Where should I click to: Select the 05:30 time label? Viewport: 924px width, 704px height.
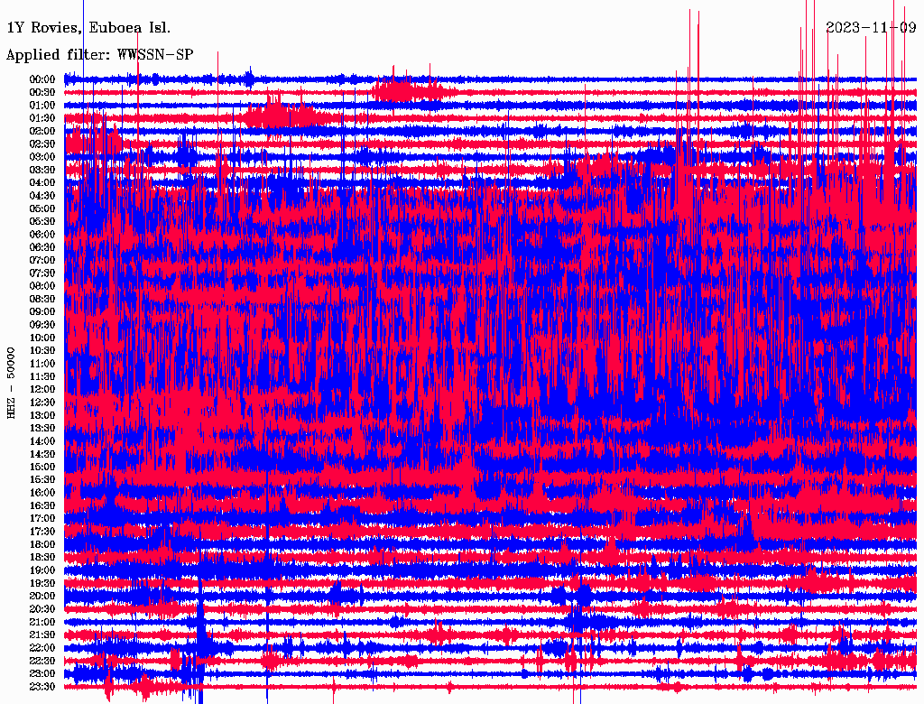click(42, 221)
